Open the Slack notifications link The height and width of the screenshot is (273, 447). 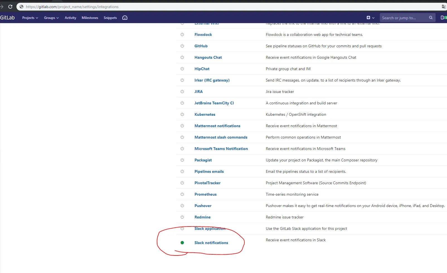click(x=211, y=243)
